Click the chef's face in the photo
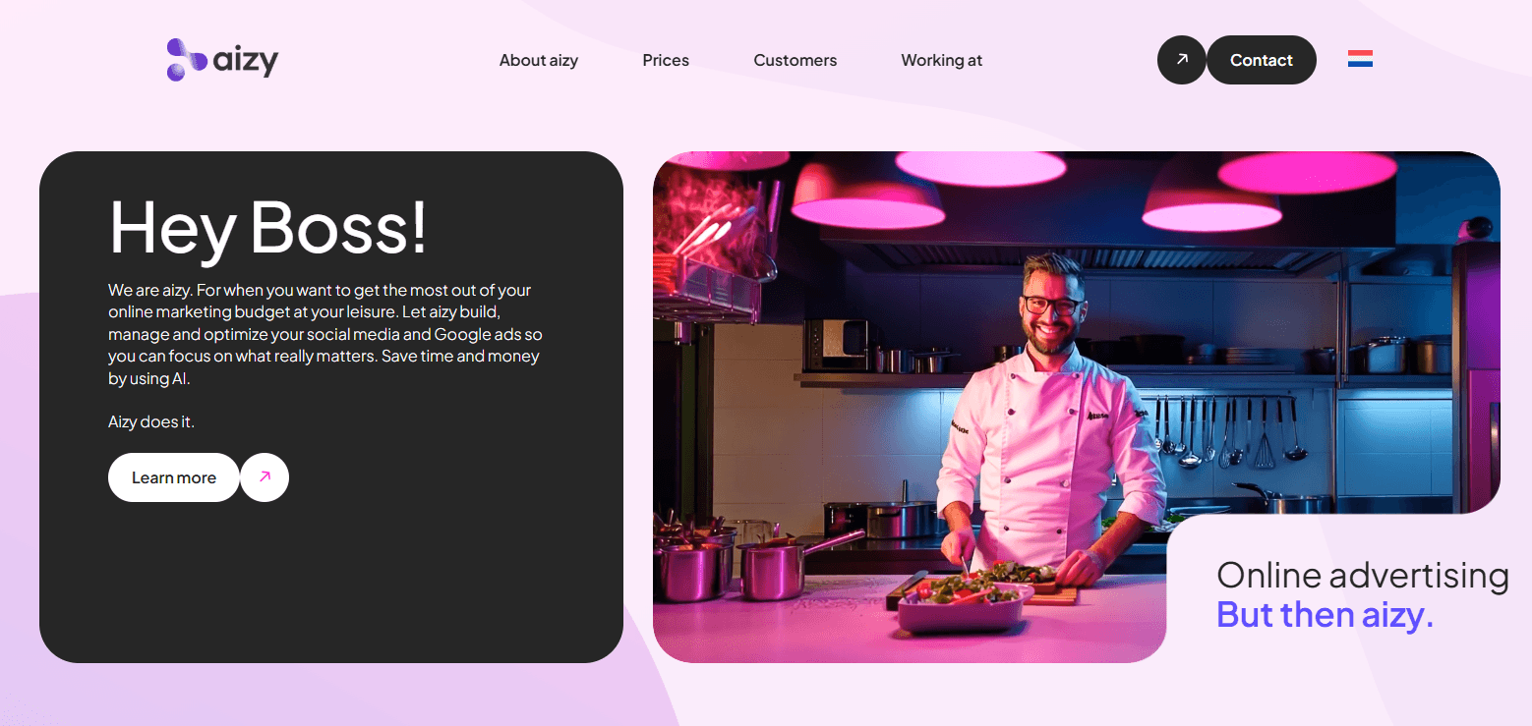The width and height of the screenshot is (1532, 726). pyautogui.click(x=1050, y=303)
